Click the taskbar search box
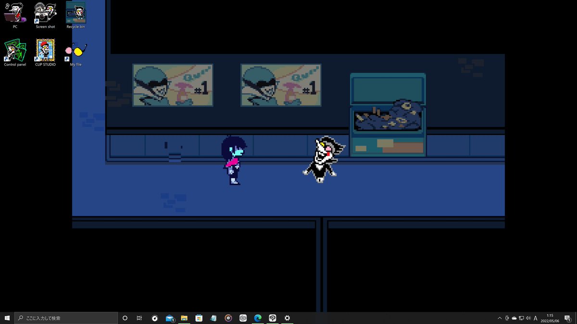 66,318
